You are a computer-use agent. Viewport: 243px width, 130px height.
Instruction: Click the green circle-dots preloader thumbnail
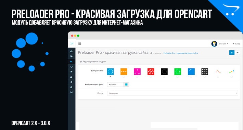[x=178, y=71]
